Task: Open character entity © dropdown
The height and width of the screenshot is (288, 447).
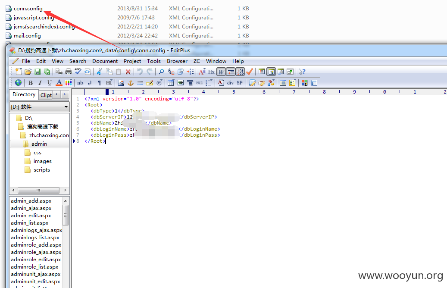Action: coord(159,83)
